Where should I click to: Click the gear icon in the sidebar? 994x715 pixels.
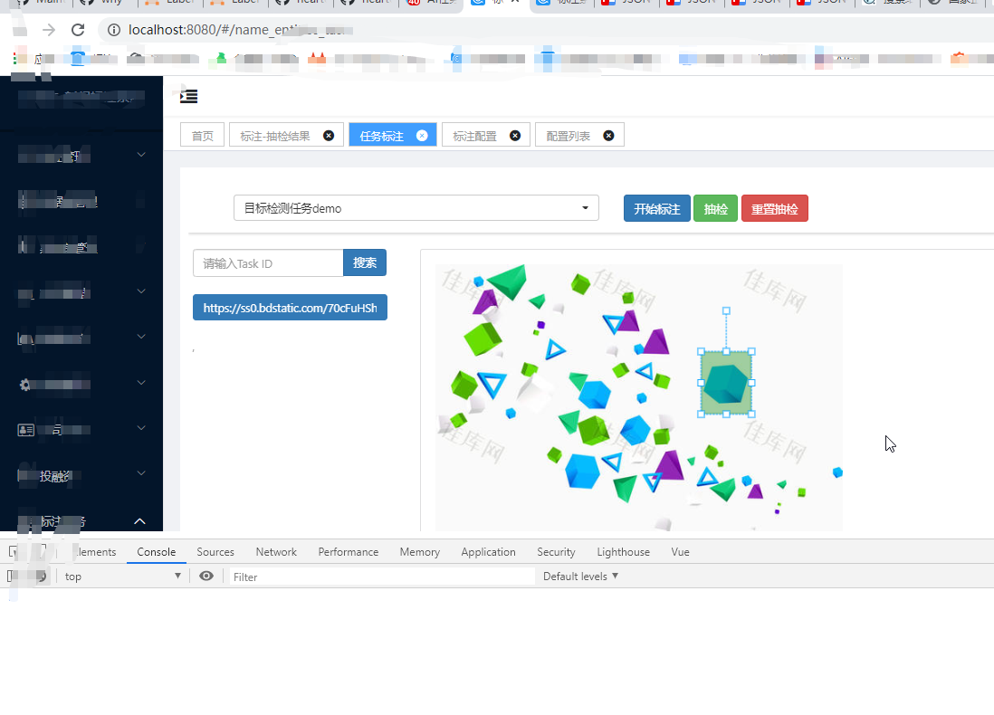pos(24,384)
